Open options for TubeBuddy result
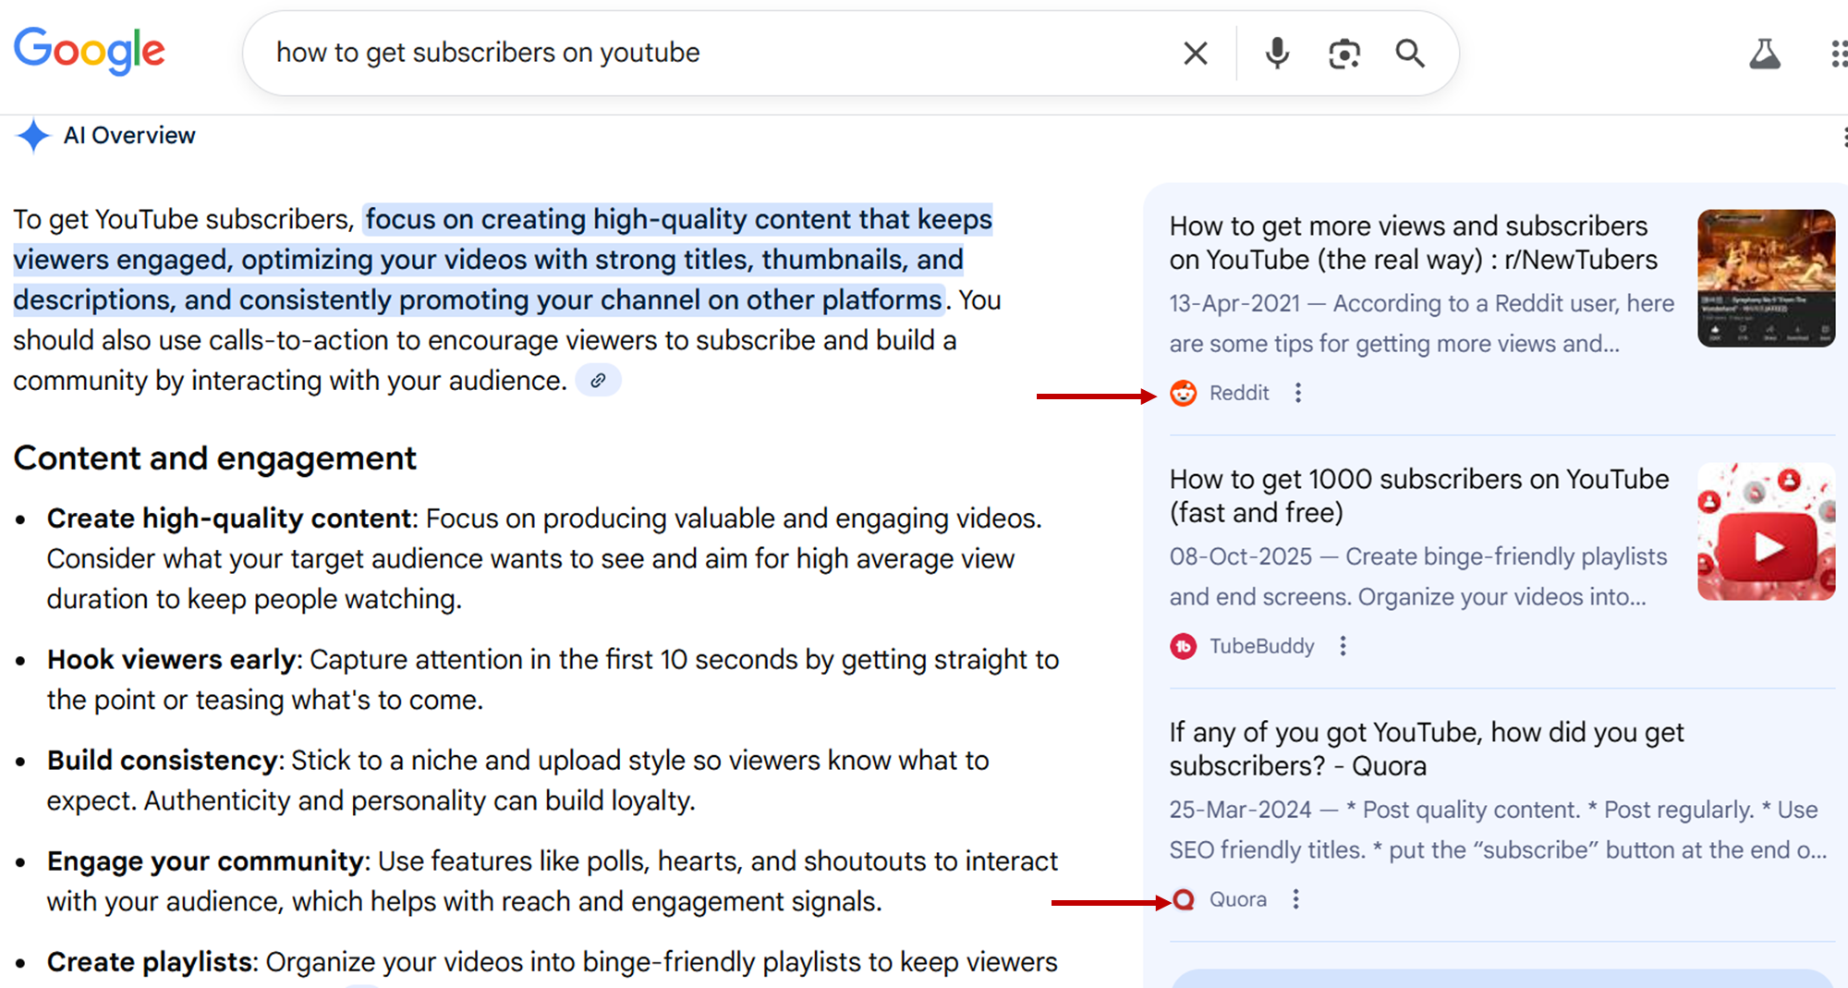This screenshot has height=988, width=1848. pos(1343,646)
